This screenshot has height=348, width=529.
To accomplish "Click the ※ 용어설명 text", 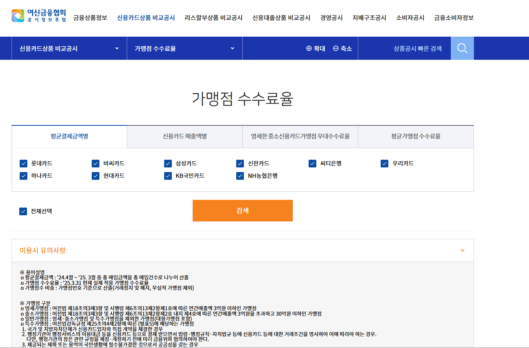I will [32, 272].
